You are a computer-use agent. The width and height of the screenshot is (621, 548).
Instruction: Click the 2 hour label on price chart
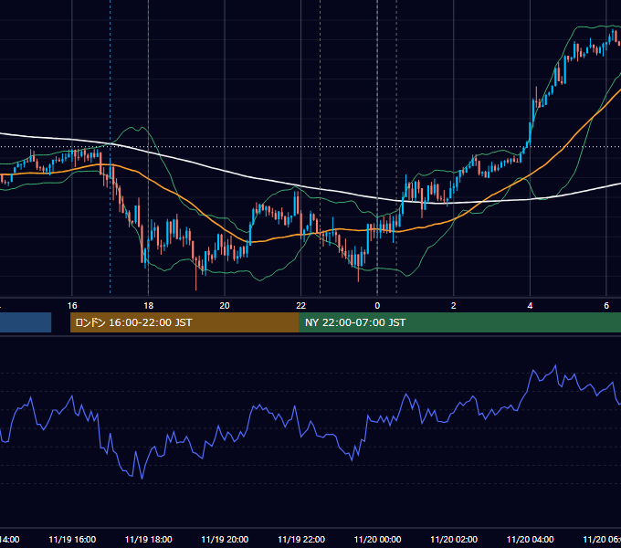pyautogui.click(x=454, y=306)
